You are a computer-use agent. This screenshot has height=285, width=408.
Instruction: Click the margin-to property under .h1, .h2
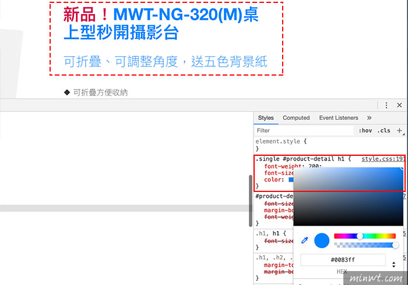(279, 265)
